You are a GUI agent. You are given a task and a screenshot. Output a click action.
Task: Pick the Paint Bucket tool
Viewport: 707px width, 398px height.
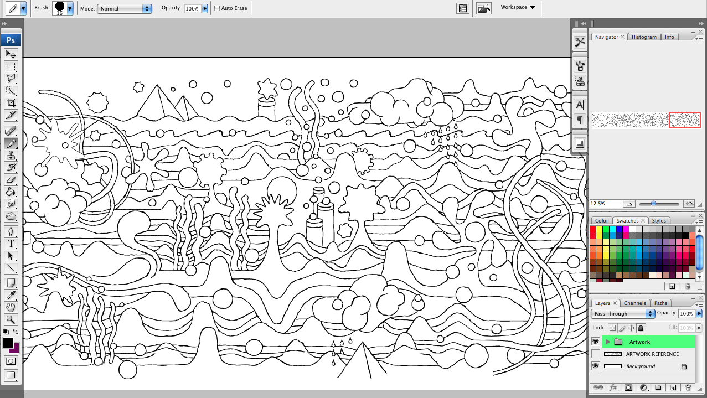pyautogui.click(x=11, y=192)
